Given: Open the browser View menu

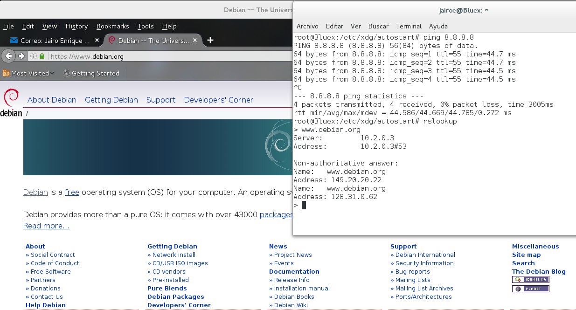Looking at the screenshot, I should coord(49,26).
